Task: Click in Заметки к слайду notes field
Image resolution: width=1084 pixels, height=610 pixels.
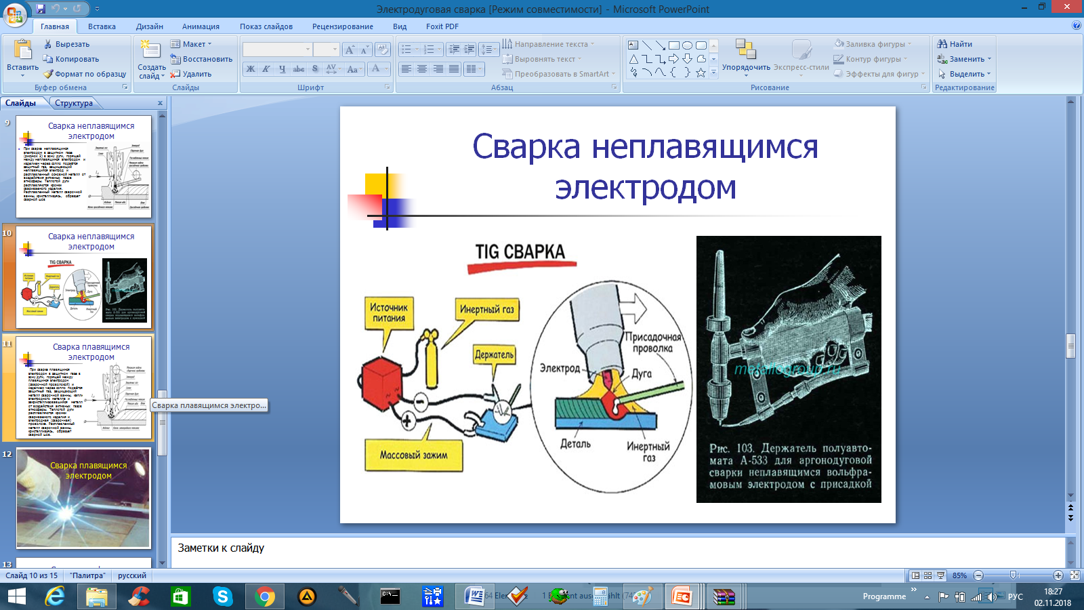Action: (618, 552)
